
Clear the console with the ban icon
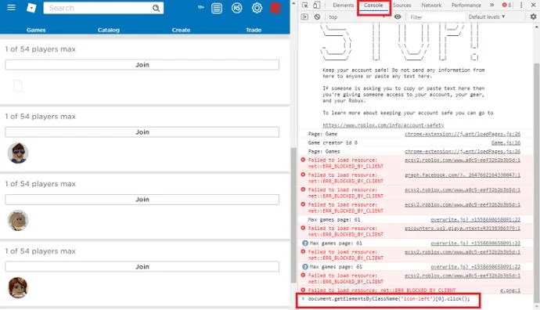tap(317, 16)
